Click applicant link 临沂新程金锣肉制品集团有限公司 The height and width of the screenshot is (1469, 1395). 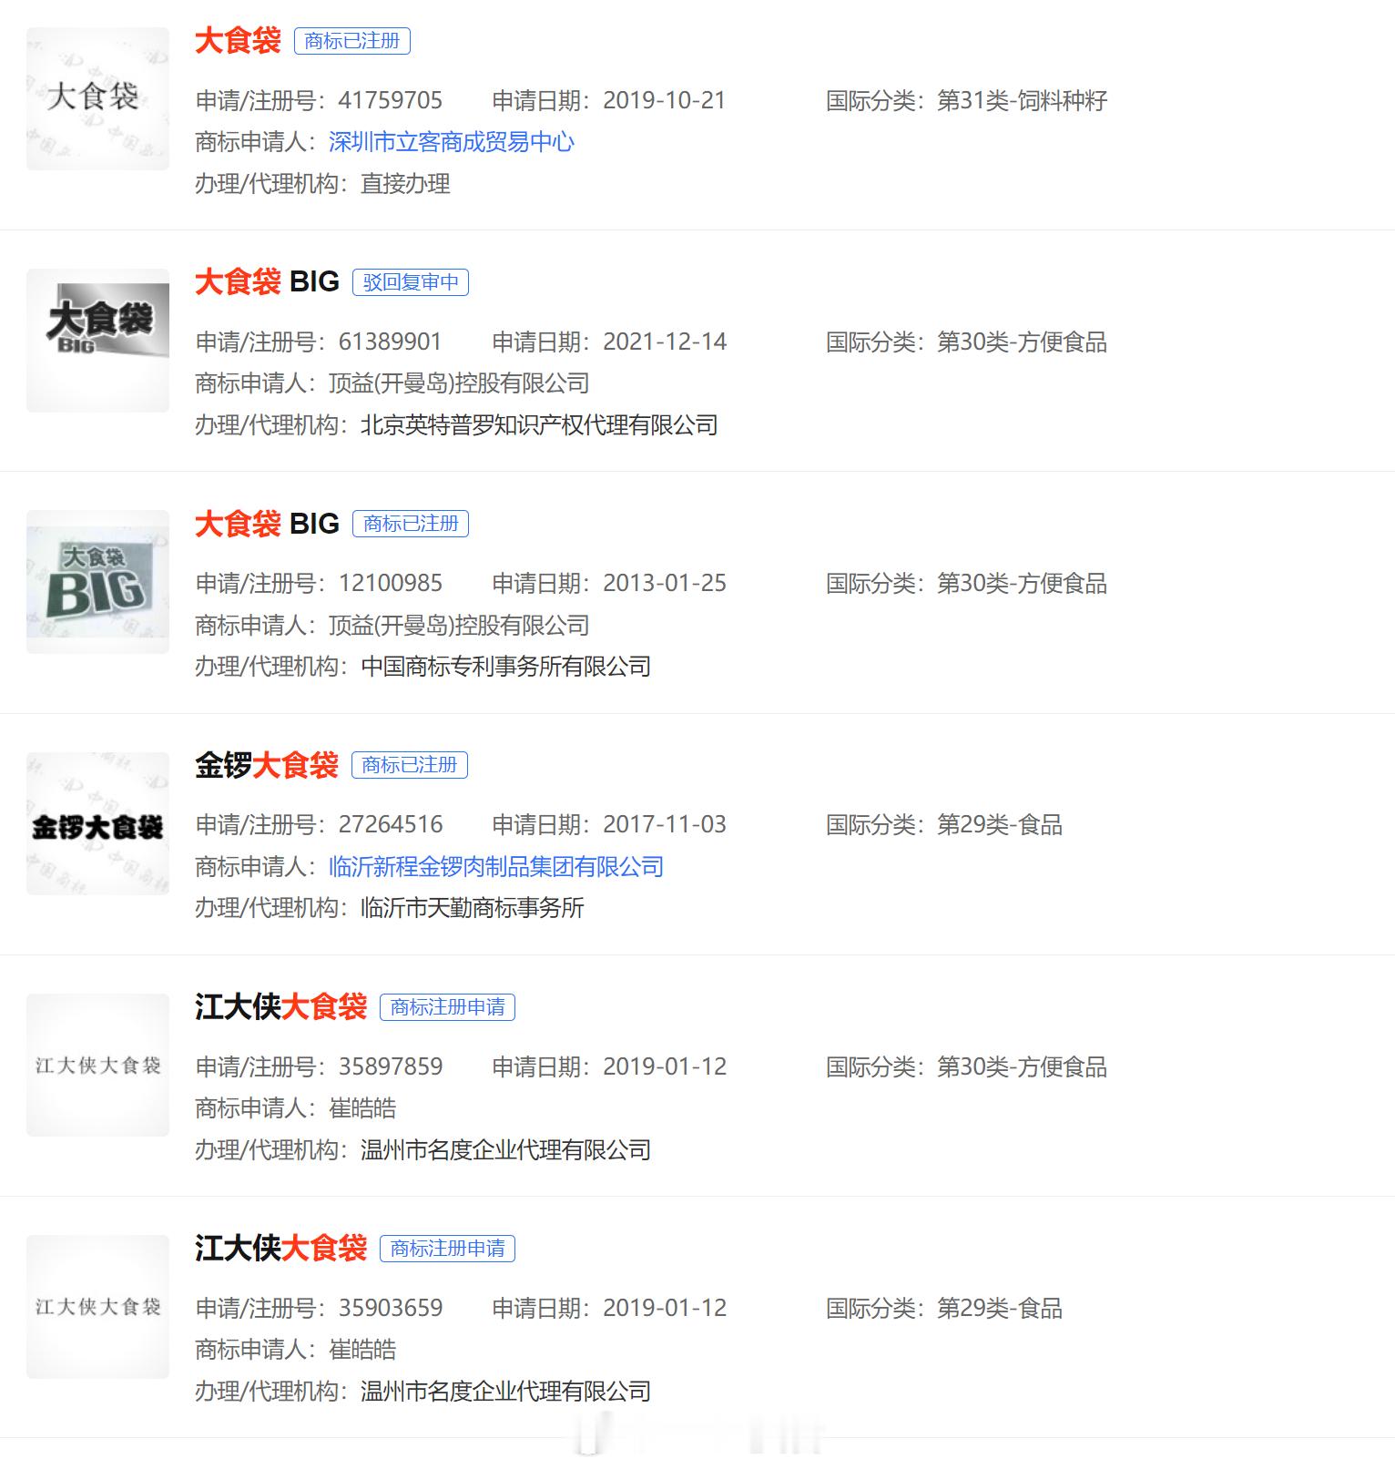point(496,866)
